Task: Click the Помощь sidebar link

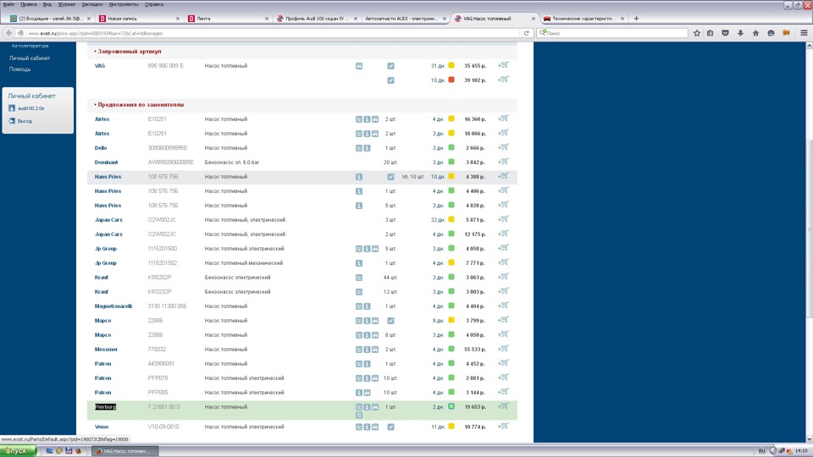Action: [x=19, y=69]
